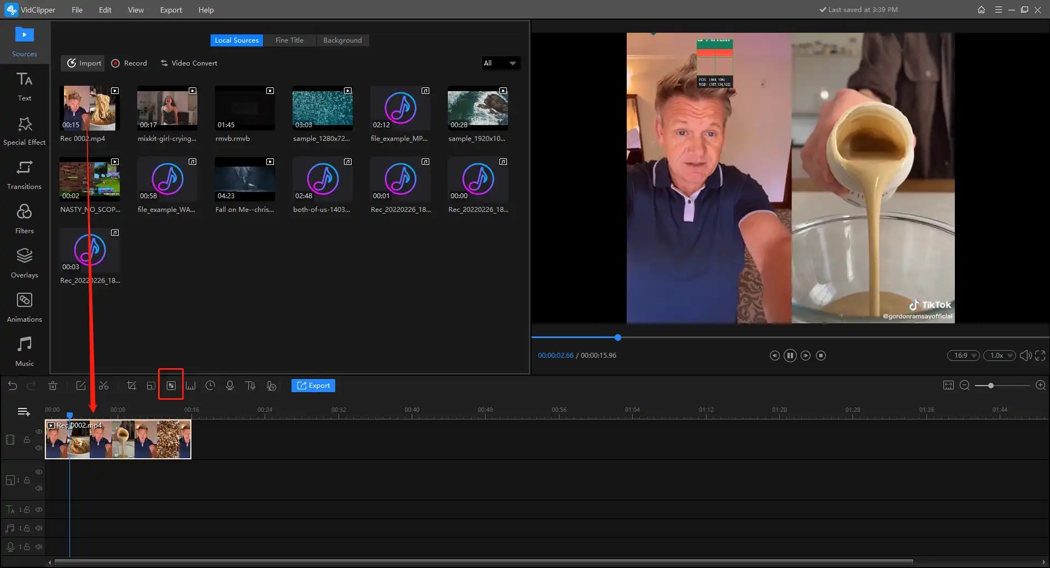Screen dimensions: 1050x568
Task: Open the Filters panel
Action: coord(24,218)
